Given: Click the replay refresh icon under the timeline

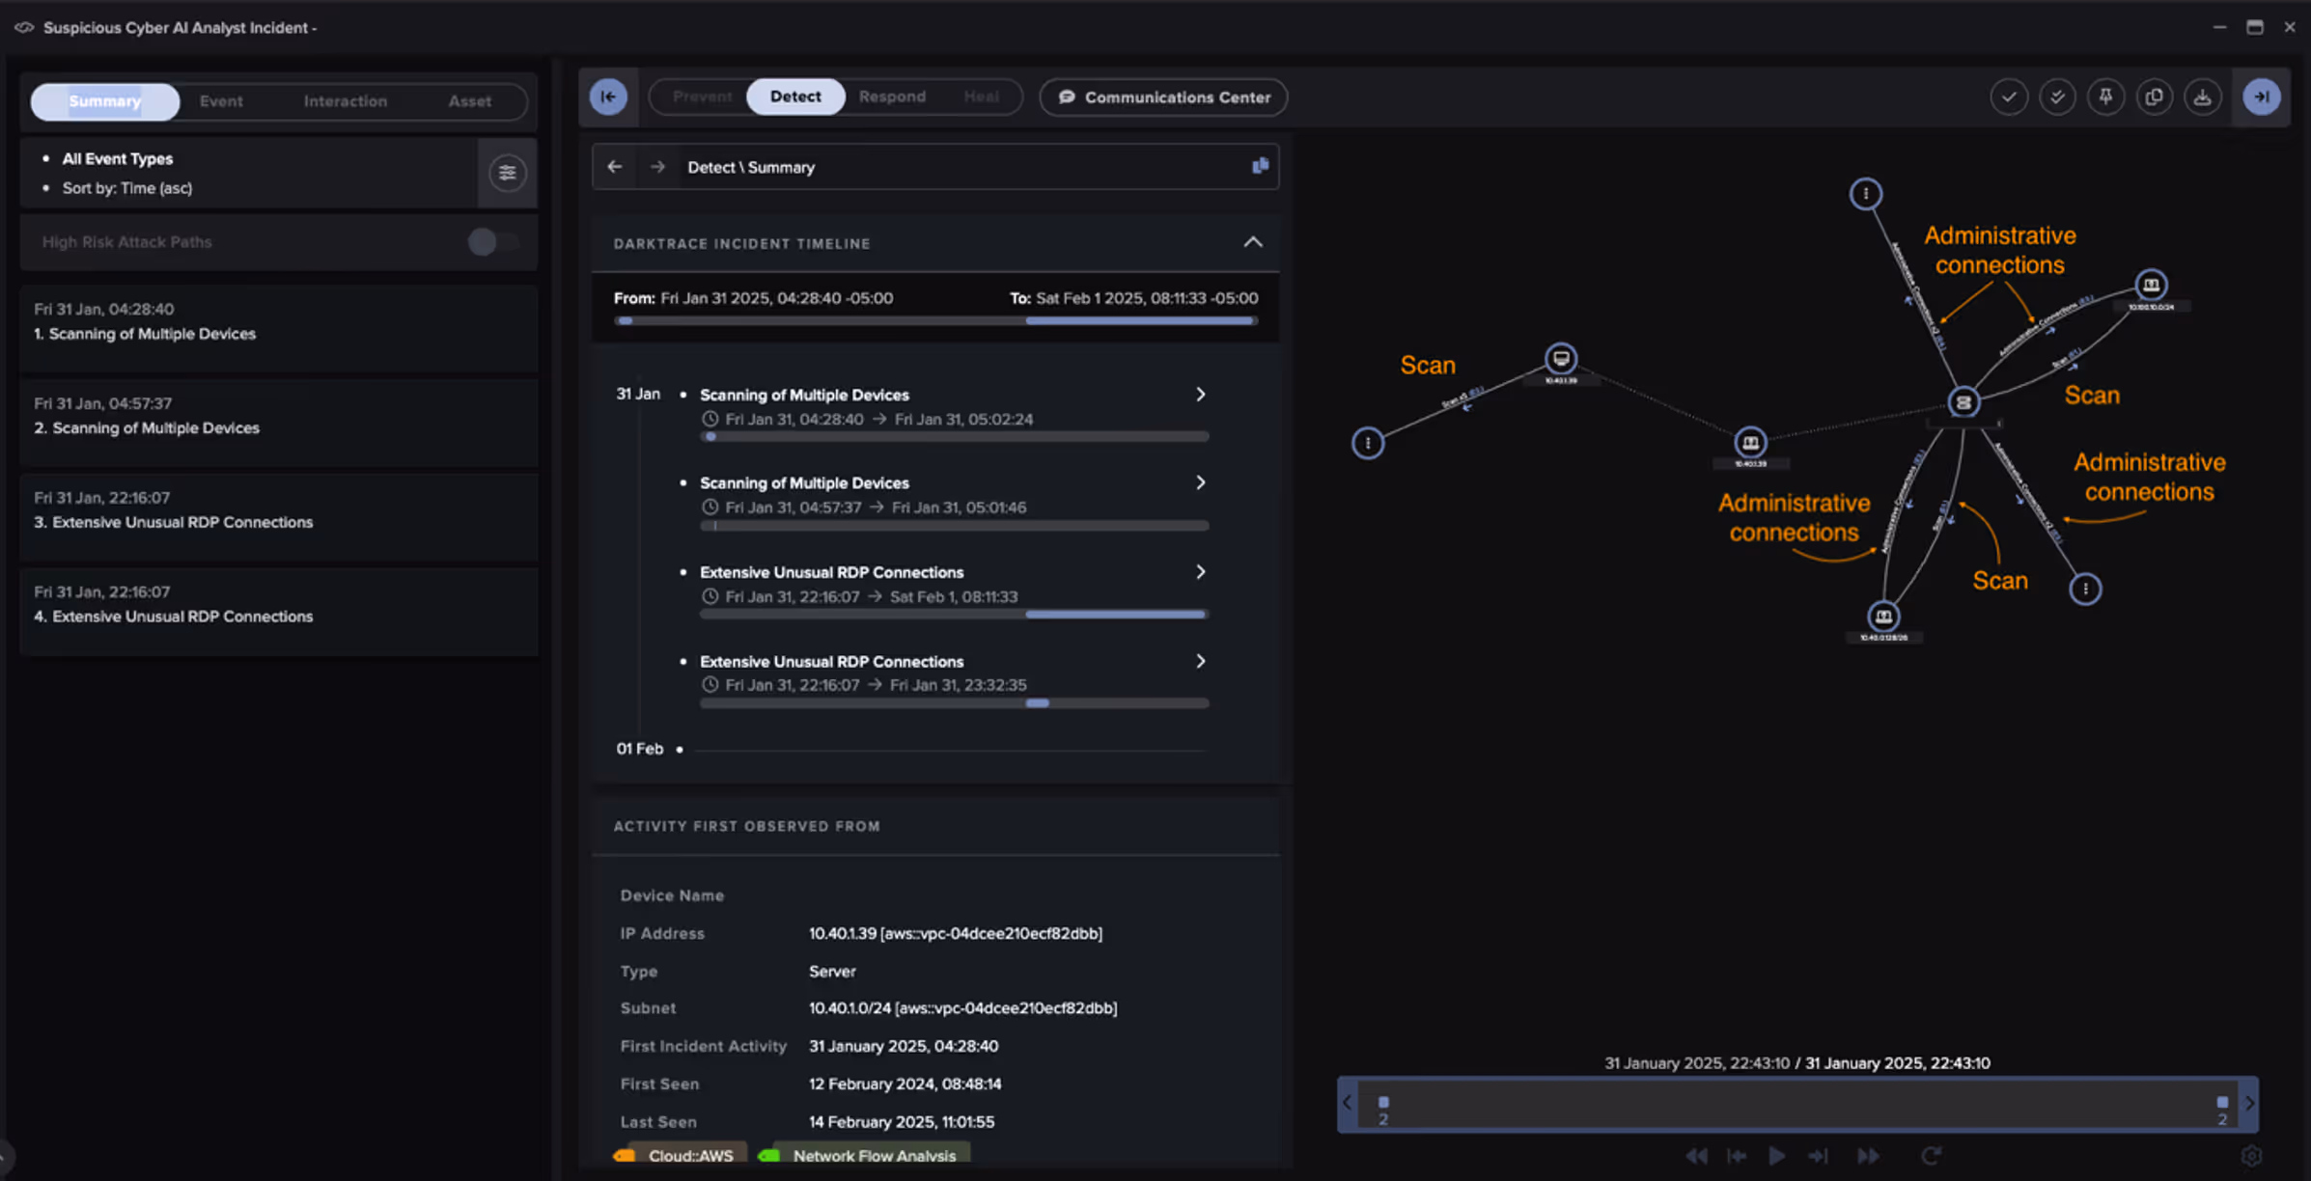Looking at the screenshot, I should [1931, 1155].
